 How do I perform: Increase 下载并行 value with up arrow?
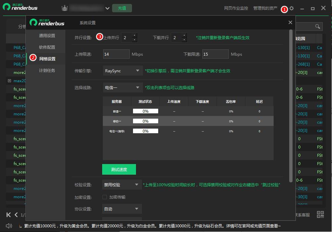click(184, 35)
